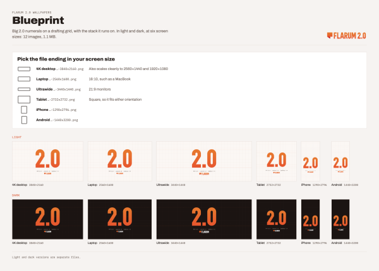Open the light Ultrawide wallpaper thumbnail

coord(204,161)
